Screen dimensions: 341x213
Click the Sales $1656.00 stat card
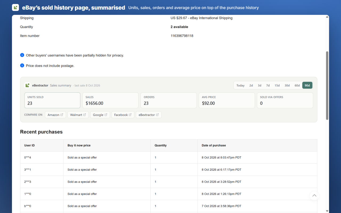[111, 100]
